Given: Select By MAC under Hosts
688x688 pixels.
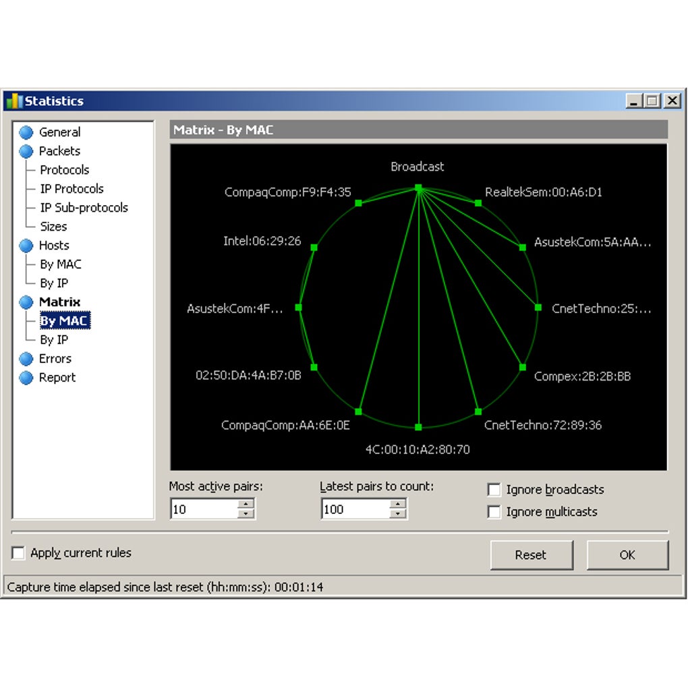Looking at the screenshot, I should 61,264.
